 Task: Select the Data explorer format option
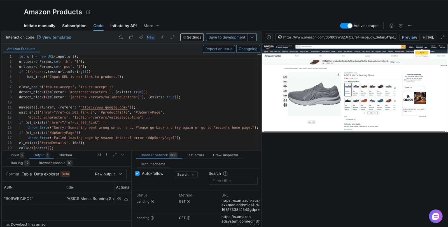(47, 174)
